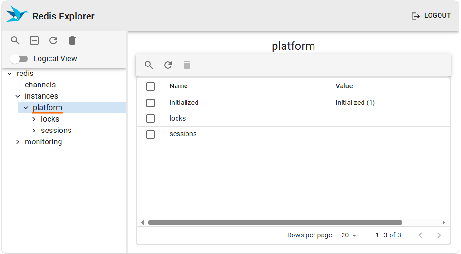Viewport: 461px width, 254px height.
Task: Toggle the Logical View switch
Action: pyautogui.click(x=19, y=59)
